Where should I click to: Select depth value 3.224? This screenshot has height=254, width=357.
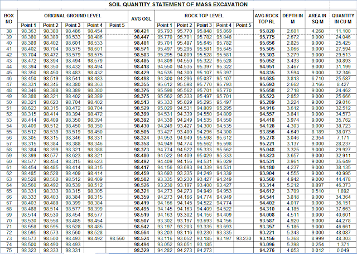tap(292, 102)
